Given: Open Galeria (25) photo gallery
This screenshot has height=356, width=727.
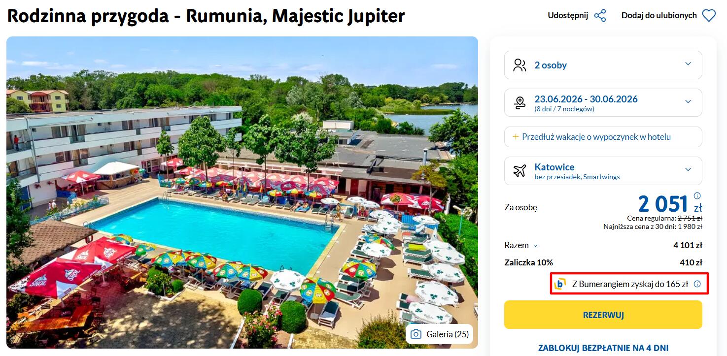Looking at the screenshot, I should [439, 334].
